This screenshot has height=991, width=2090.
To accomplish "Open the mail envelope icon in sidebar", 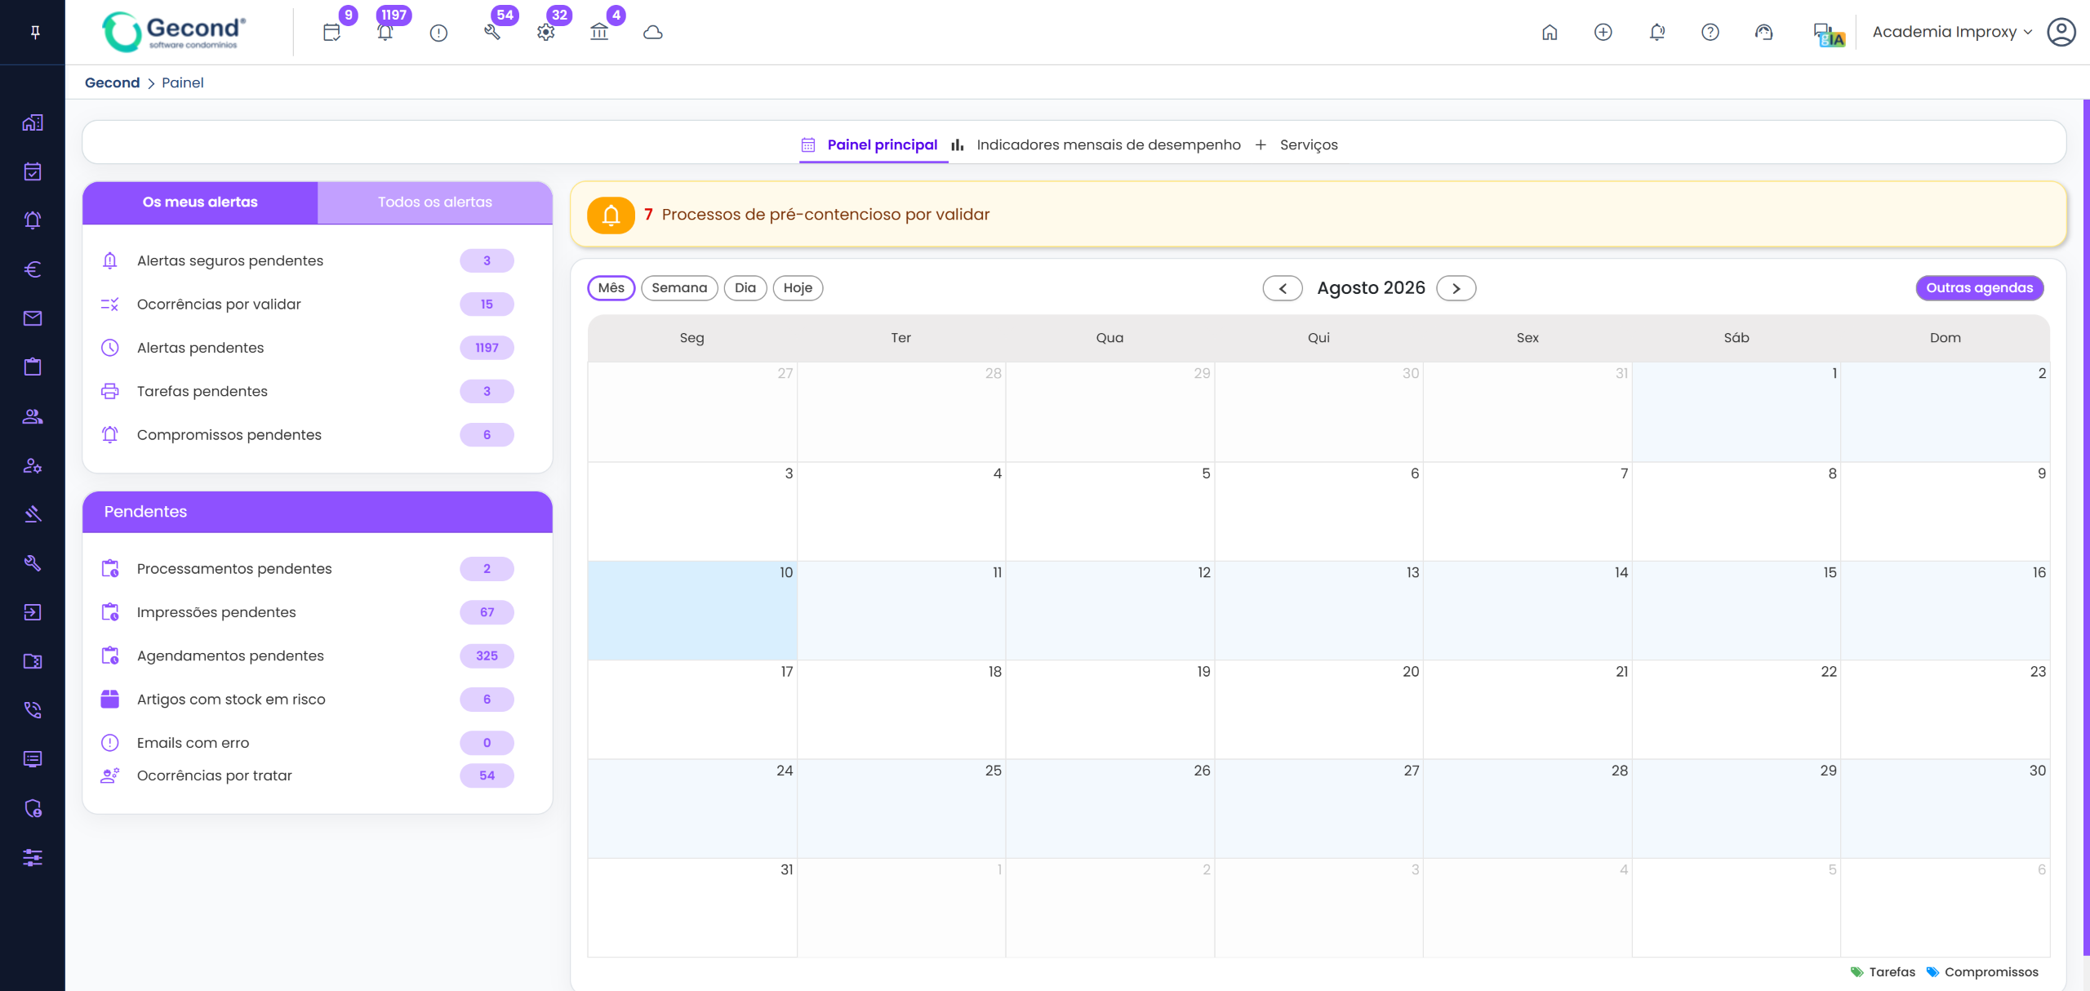I will pos(33,318).
